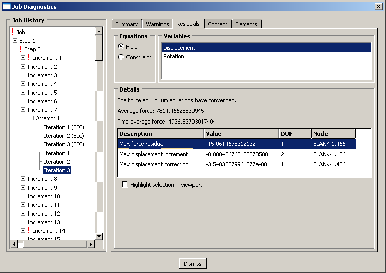Click the red warning icon beside Job
The width and height of the screenshot is (386, 273).
tap(12, 32)
